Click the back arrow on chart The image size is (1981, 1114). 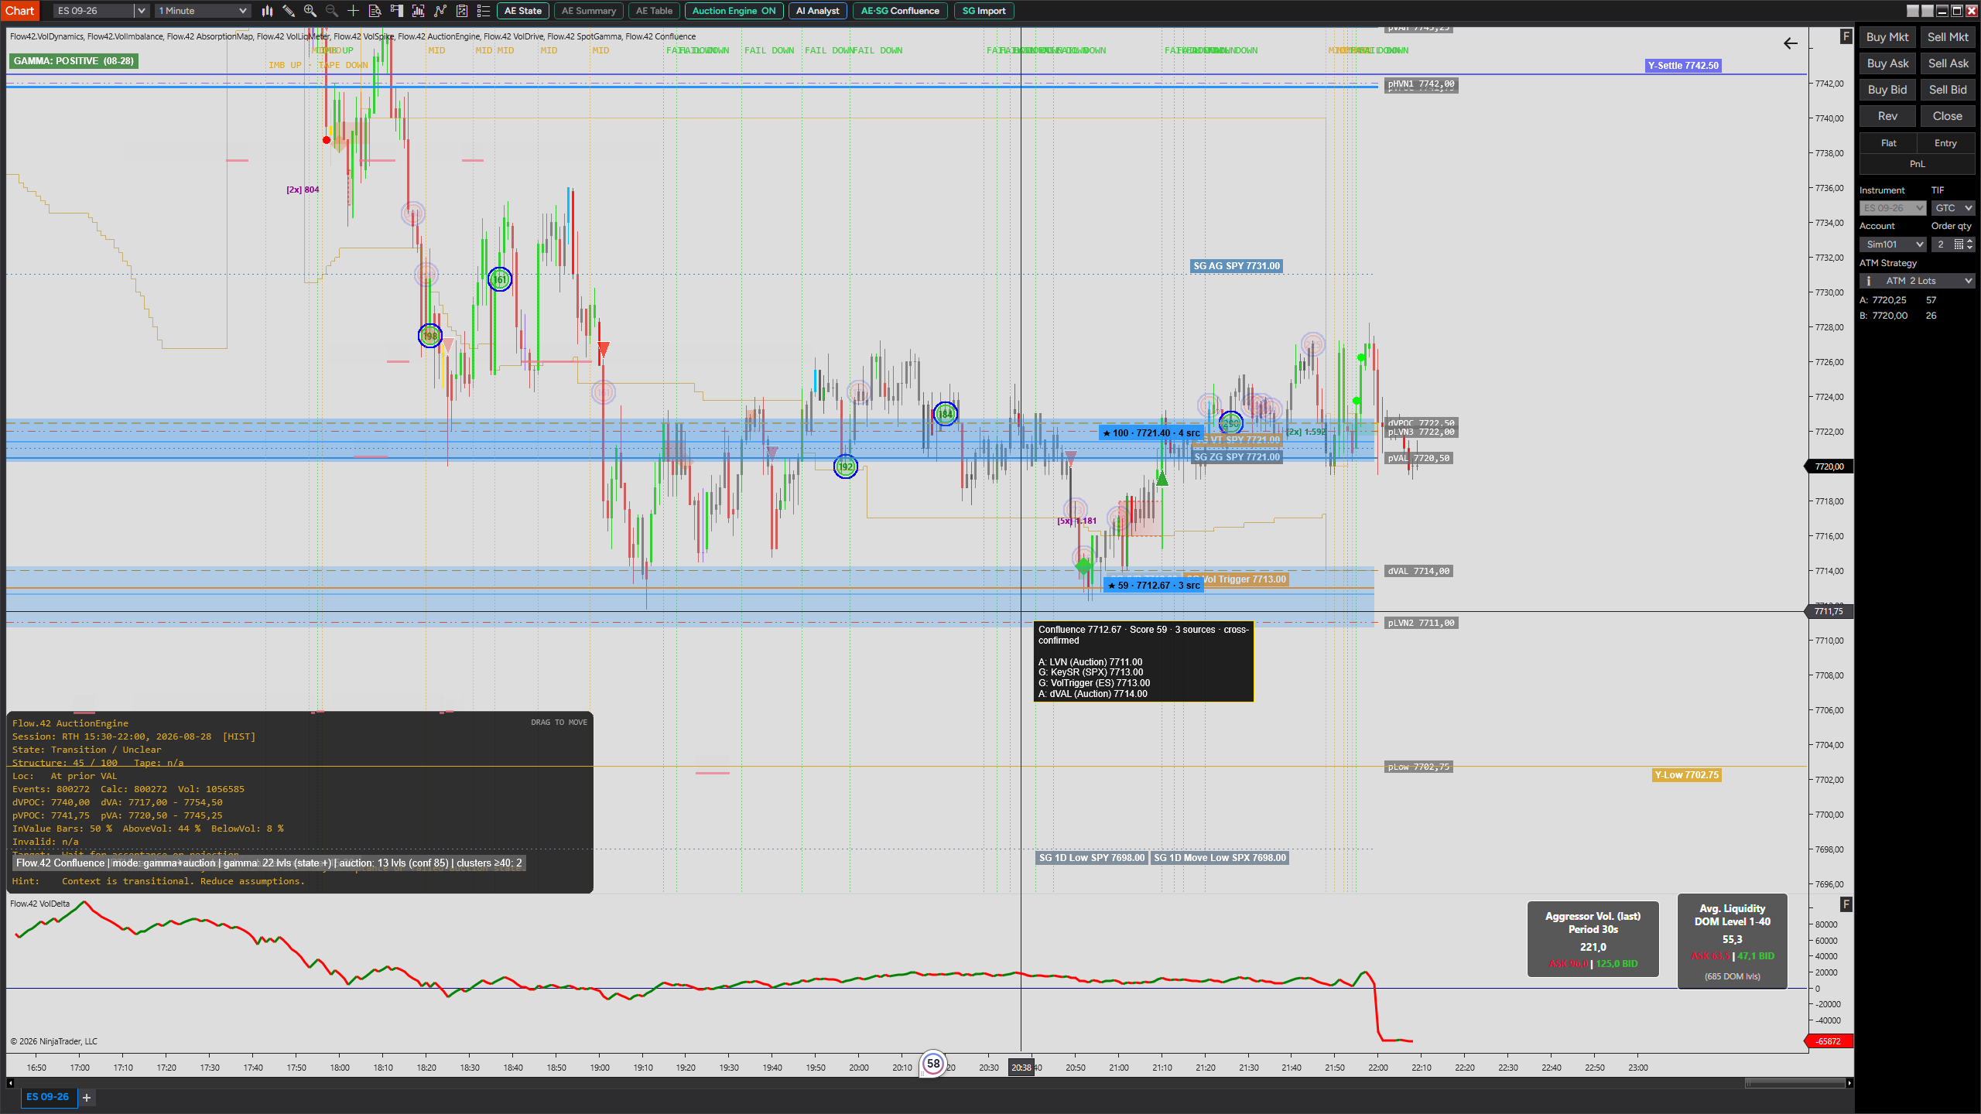pyautogui.click(x=1791, y=43)
